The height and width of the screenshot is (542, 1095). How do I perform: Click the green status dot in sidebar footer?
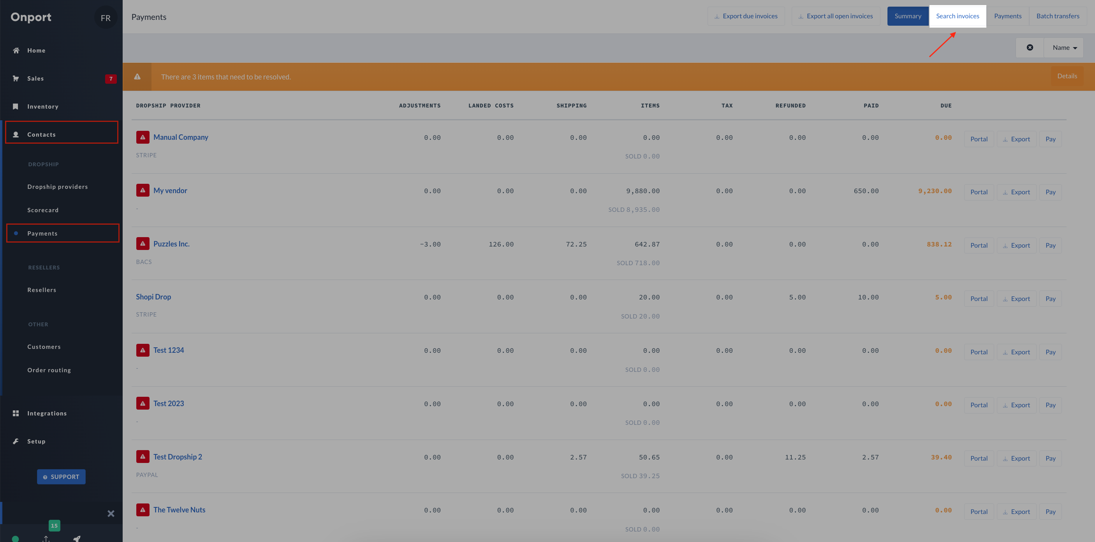[15, 538]
